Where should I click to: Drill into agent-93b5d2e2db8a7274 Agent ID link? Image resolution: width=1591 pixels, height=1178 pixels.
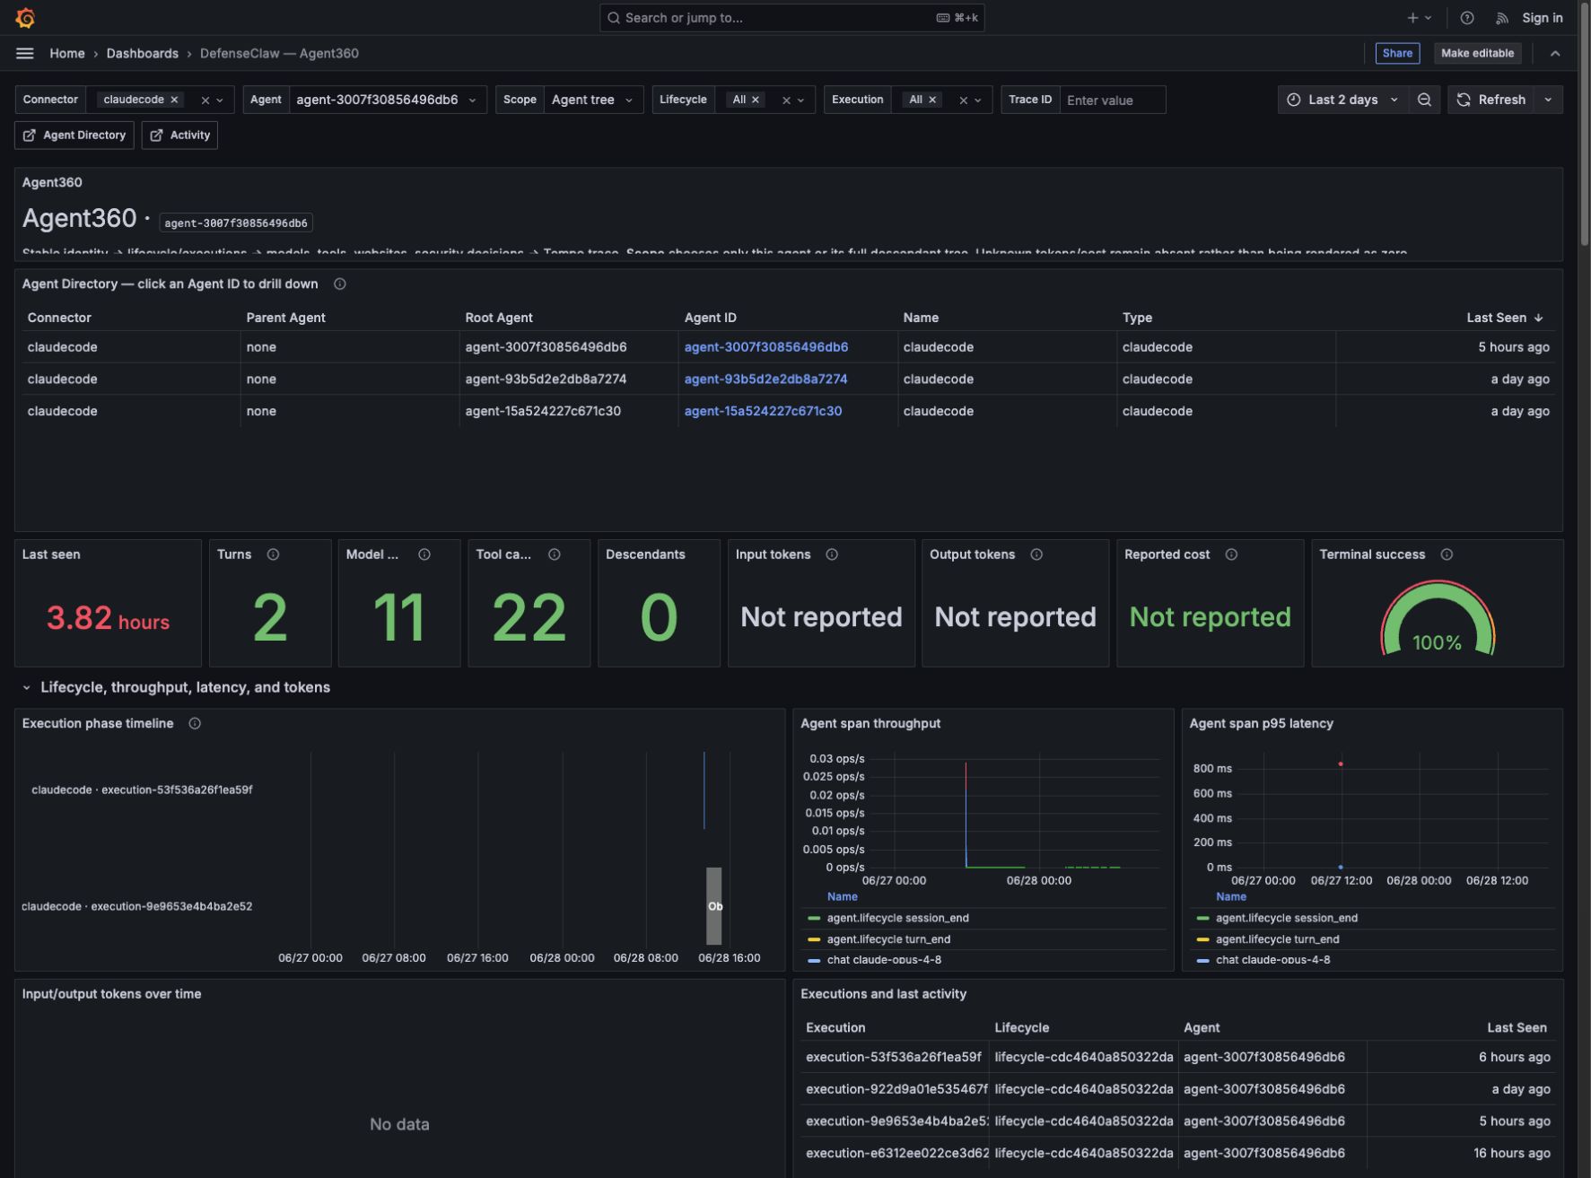point(765,379)
